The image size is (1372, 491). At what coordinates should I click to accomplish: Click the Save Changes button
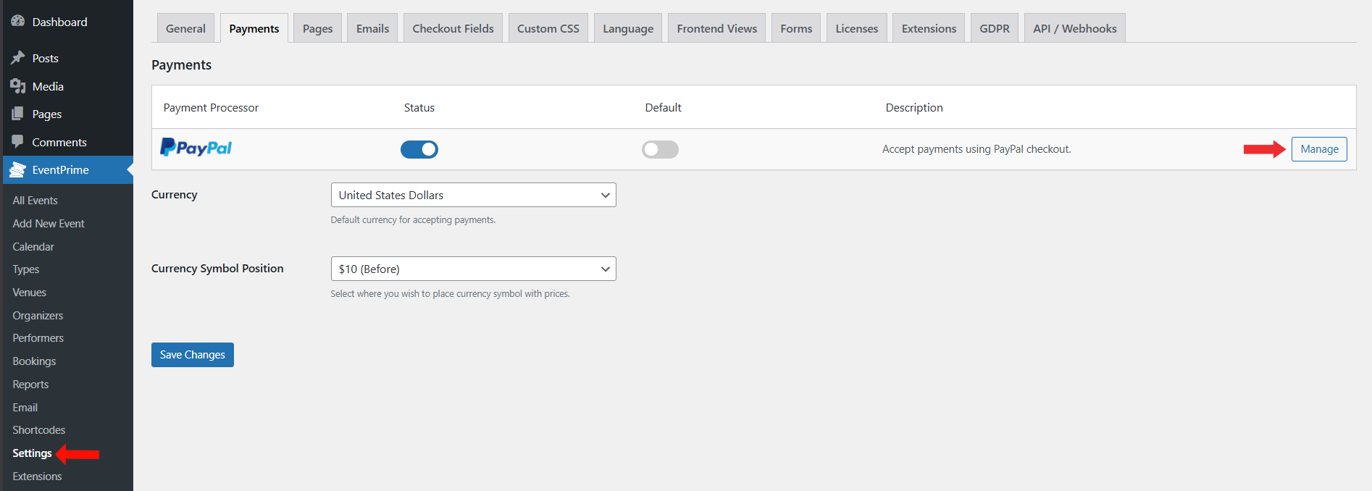point(192,355)
